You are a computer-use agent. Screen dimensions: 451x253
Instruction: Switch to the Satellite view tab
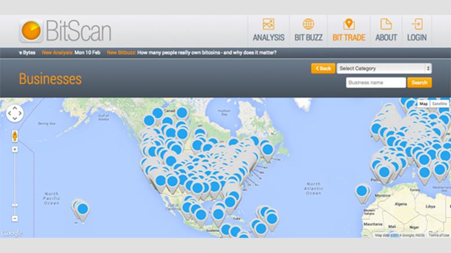[x=439, y=104]
